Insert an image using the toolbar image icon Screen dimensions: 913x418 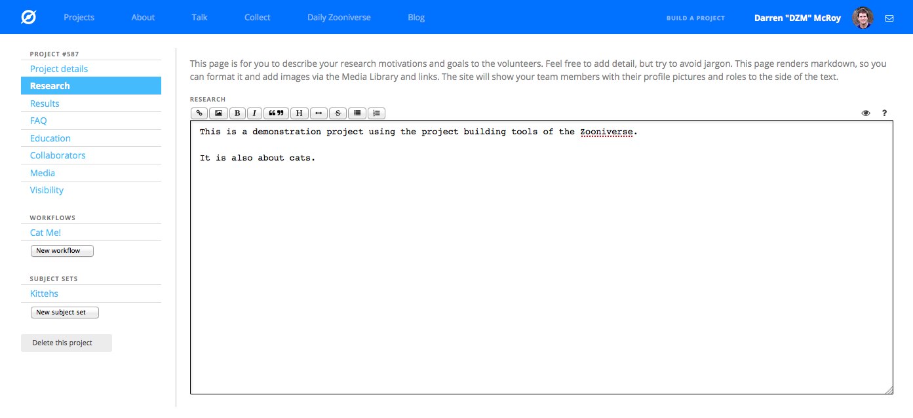218,113
